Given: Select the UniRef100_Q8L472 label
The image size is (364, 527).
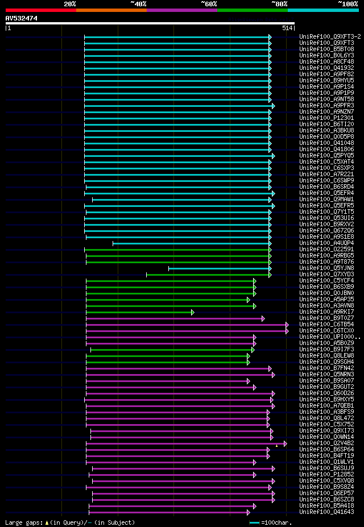Looking at the screenshot, I should 326,419.
